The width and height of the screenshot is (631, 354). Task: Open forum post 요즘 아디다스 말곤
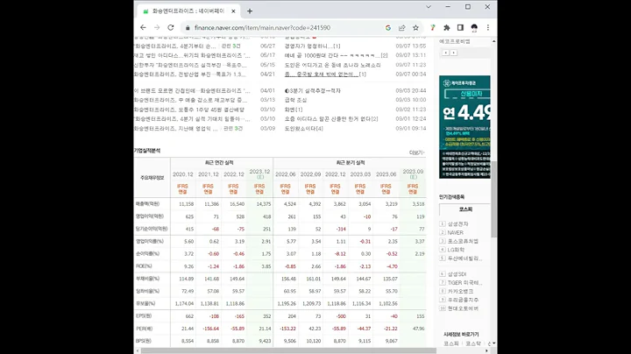coord(331,119)
